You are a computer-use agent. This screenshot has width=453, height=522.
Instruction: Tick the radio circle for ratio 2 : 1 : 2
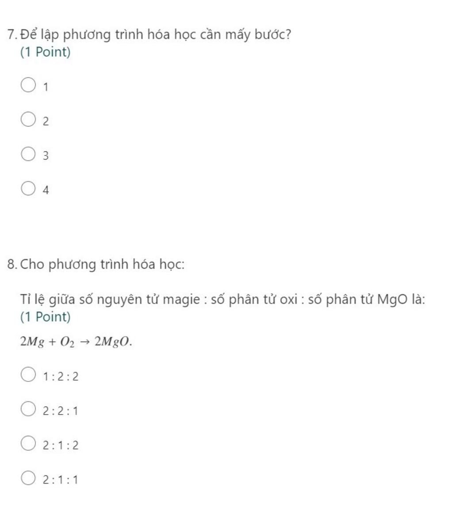point(28,443)
